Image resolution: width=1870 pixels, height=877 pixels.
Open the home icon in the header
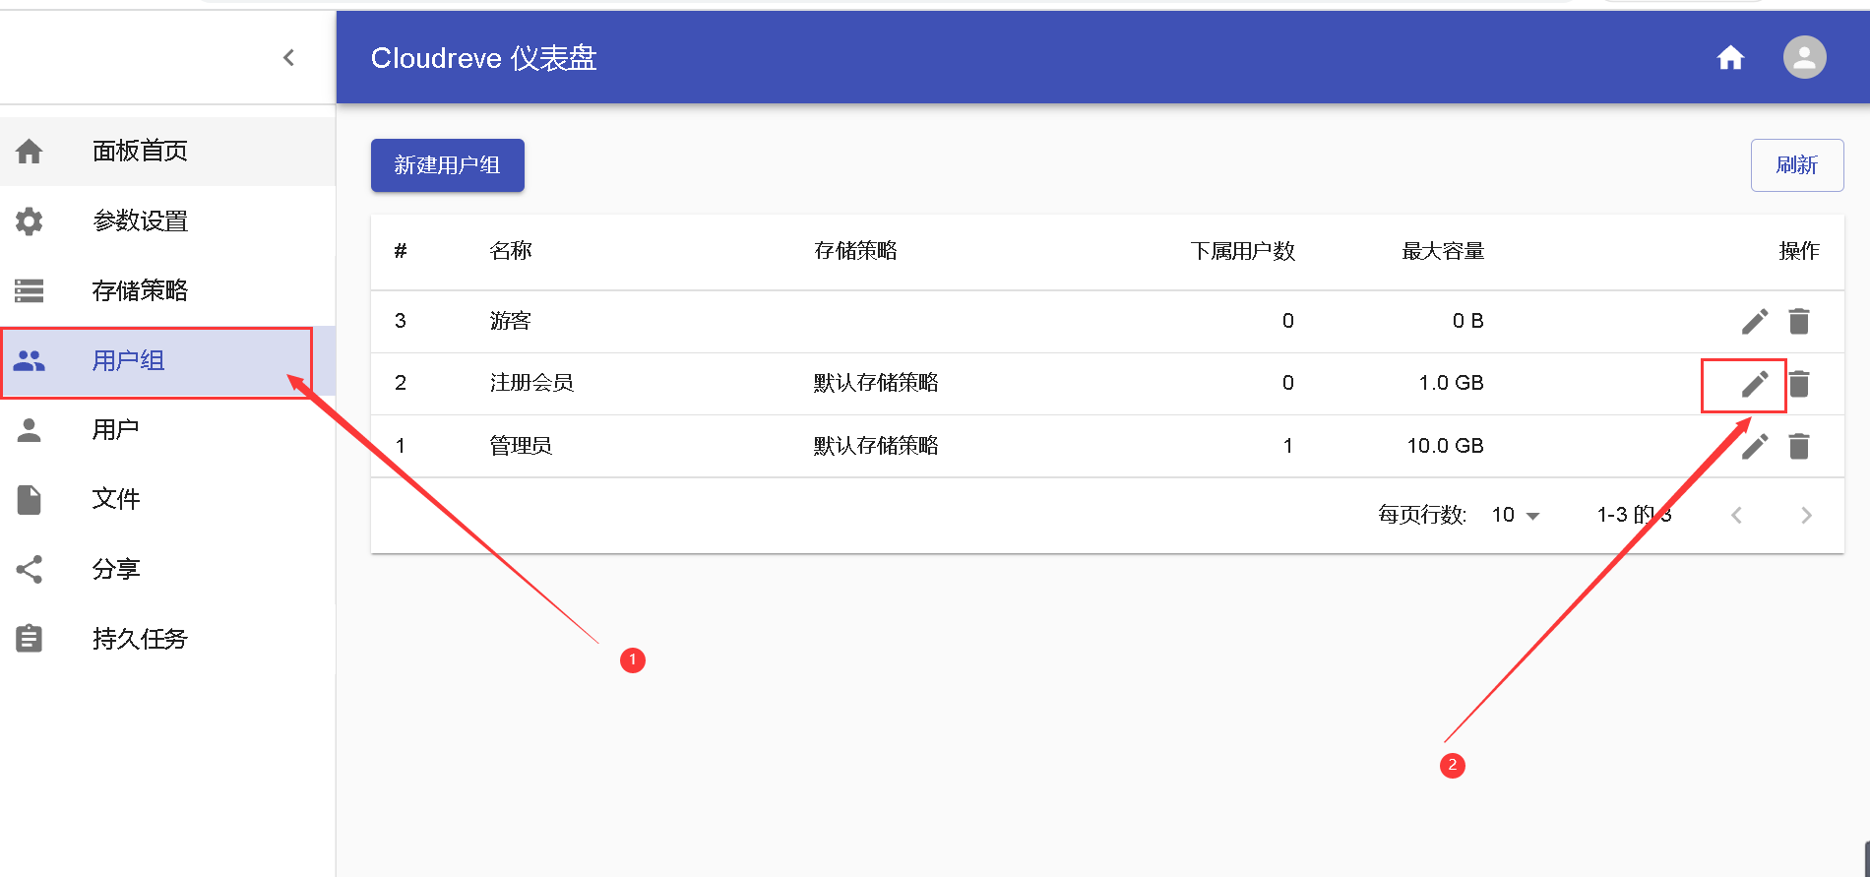coord(1730,58)
